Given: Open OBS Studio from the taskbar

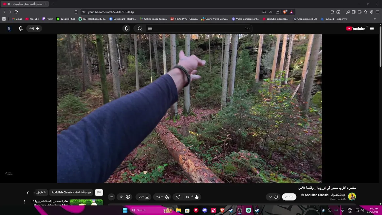Looking at the screenshot, I should [240, 210].
